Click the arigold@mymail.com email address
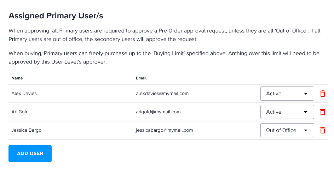Screen dimensions: 334x173 click(x=158, y=112)
